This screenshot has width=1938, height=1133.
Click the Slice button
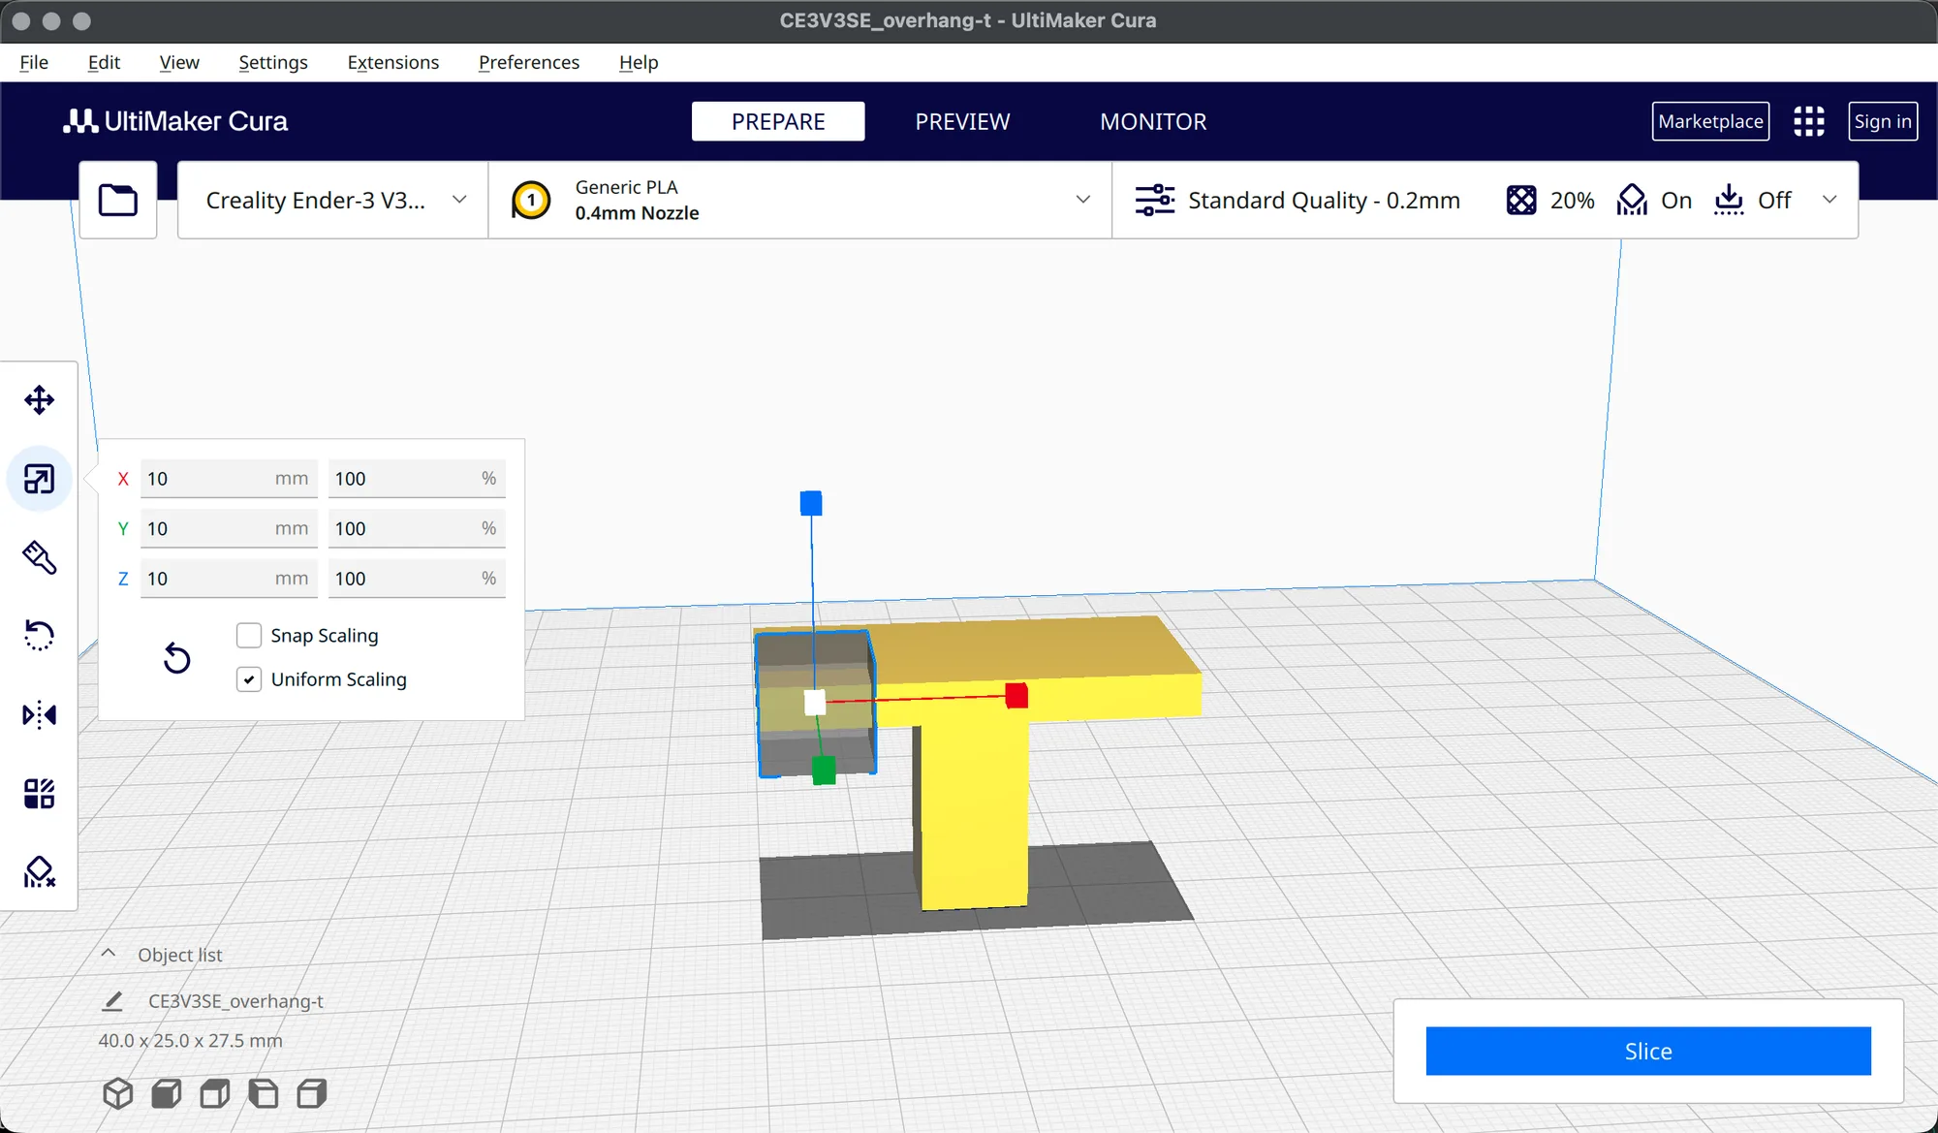pyautogui.click(x=1648, y=1051)
